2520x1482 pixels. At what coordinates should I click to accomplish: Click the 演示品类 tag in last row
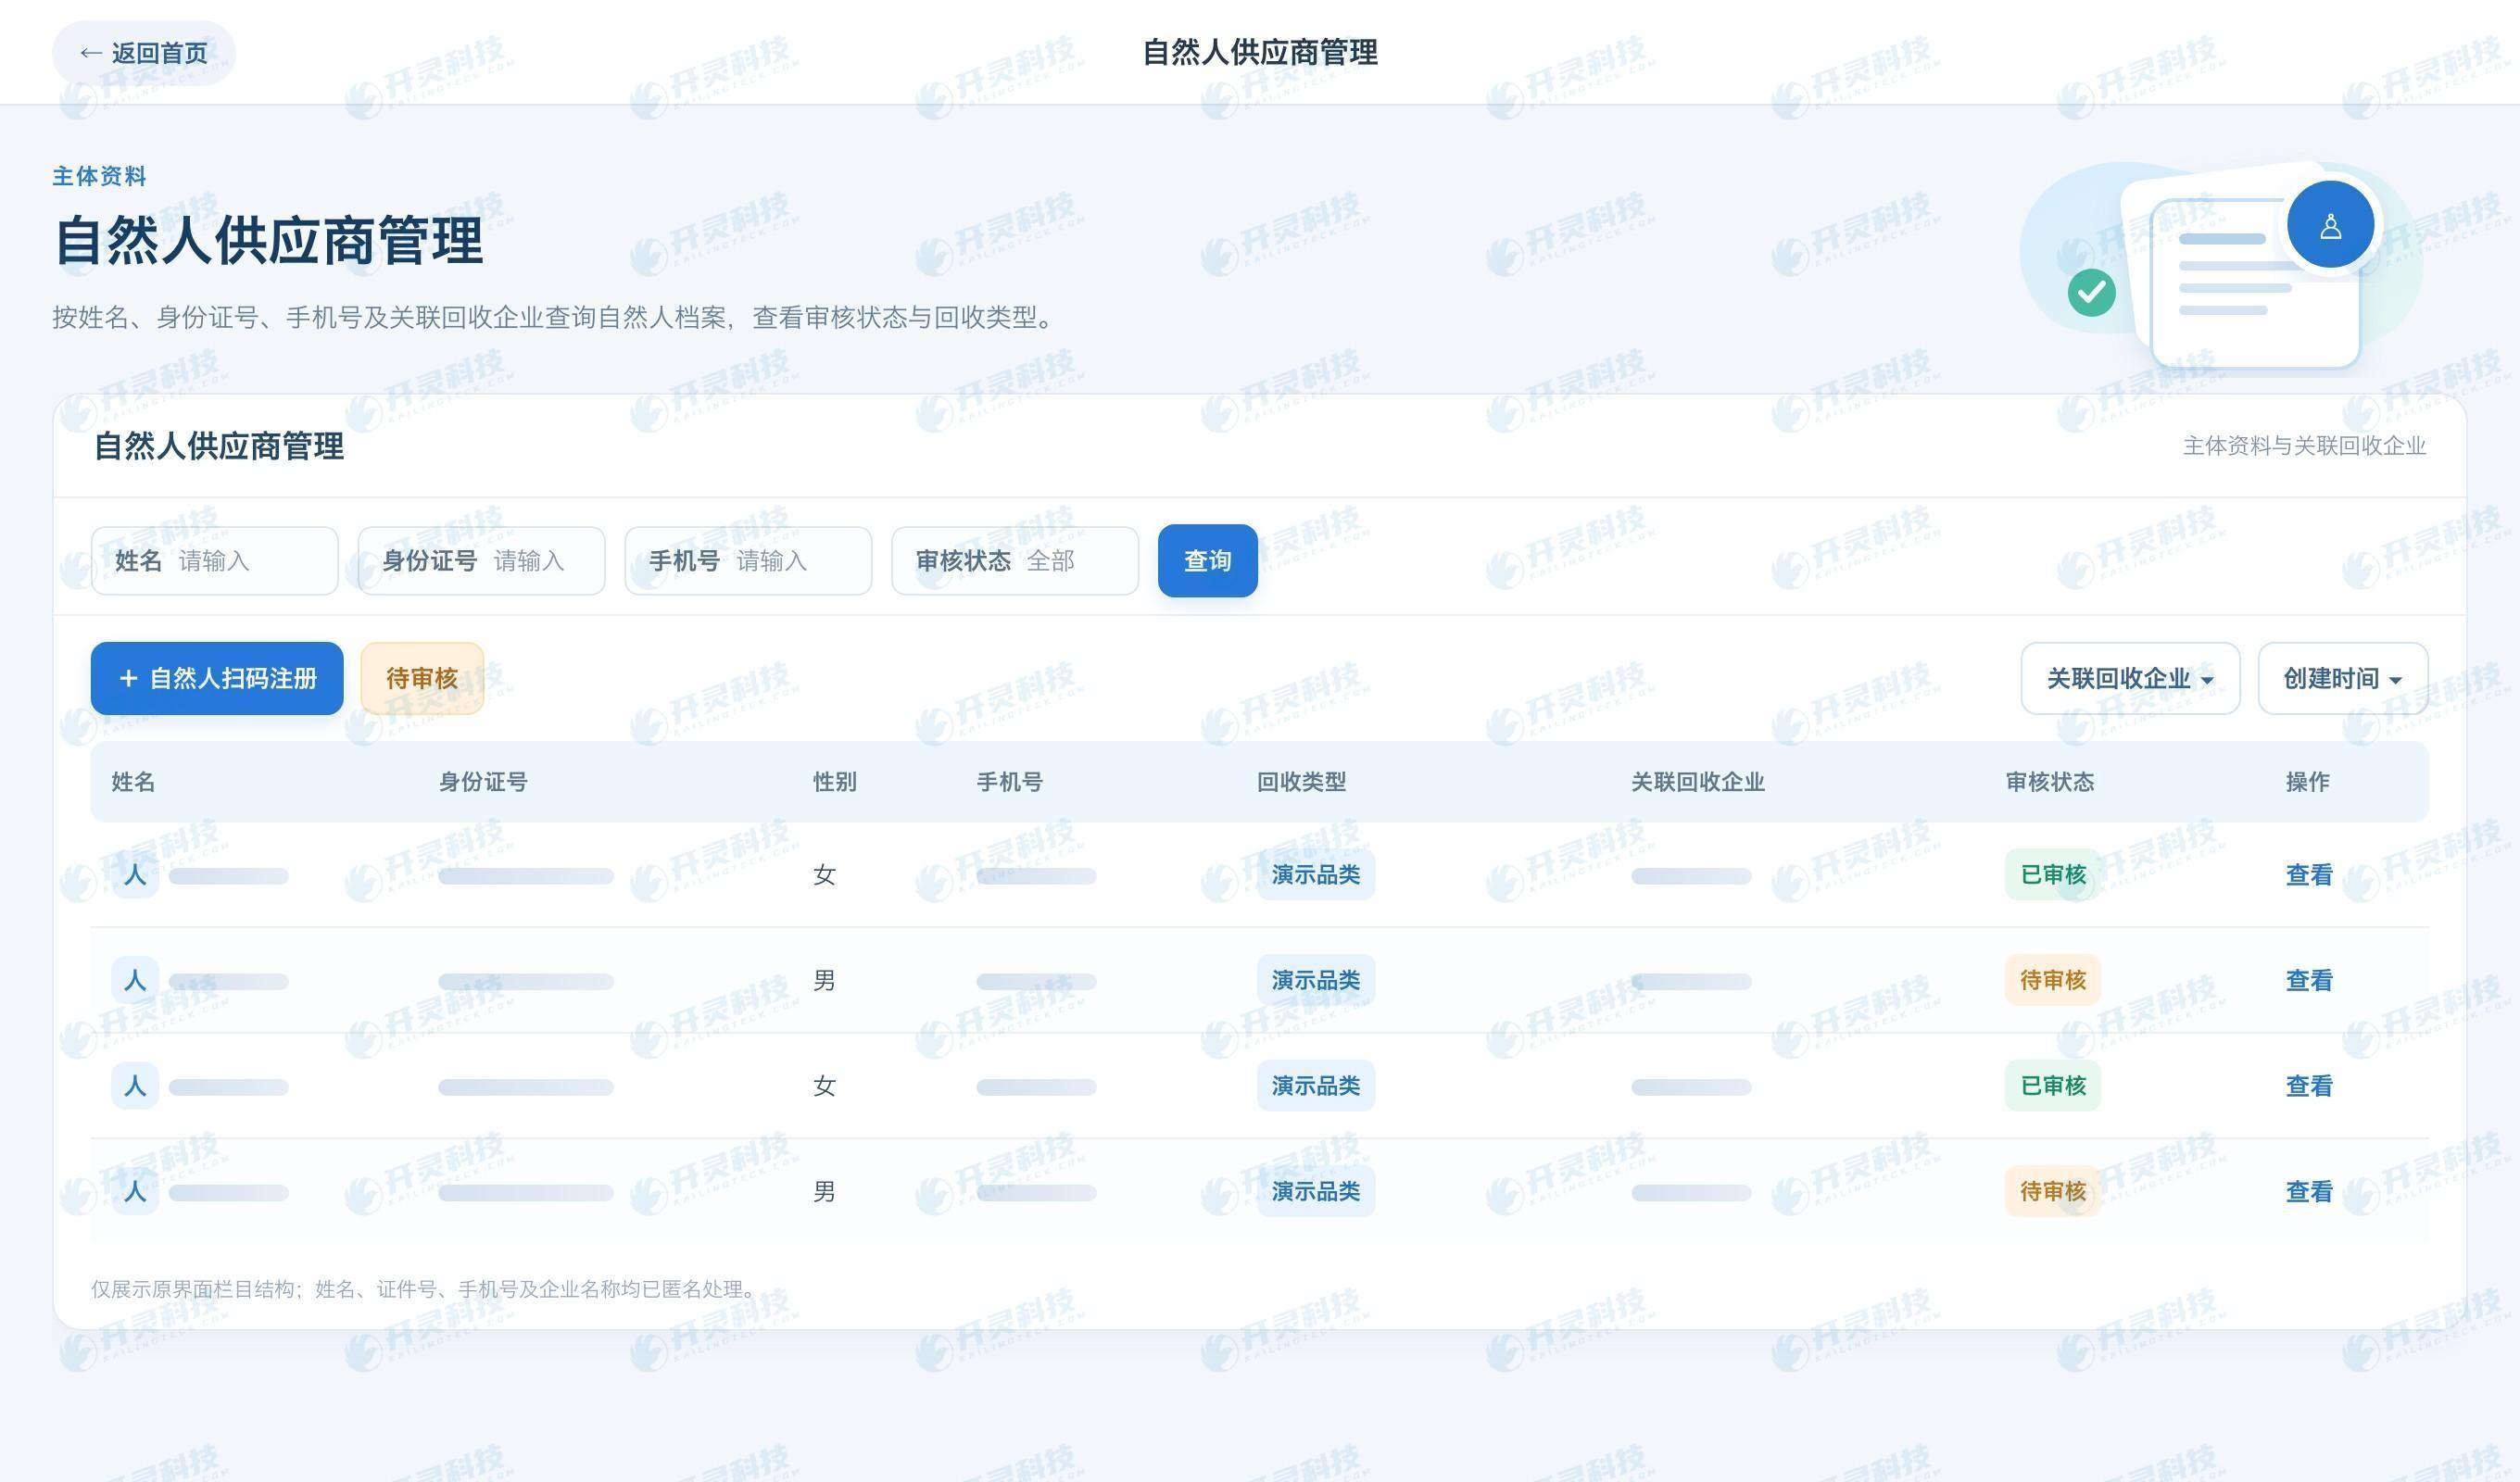pyautogui.click(x=1316, y=1192)
